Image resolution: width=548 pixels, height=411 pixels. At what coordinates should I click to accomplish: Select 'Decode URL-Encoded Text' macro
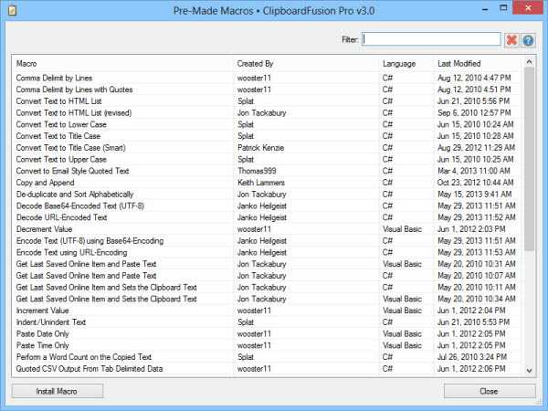pos(268,217)
